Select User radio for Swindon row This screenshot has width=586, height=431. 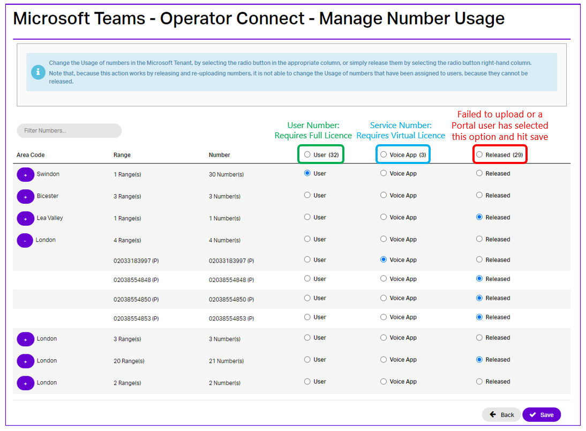pyautogui.click(x=307, y=173)
